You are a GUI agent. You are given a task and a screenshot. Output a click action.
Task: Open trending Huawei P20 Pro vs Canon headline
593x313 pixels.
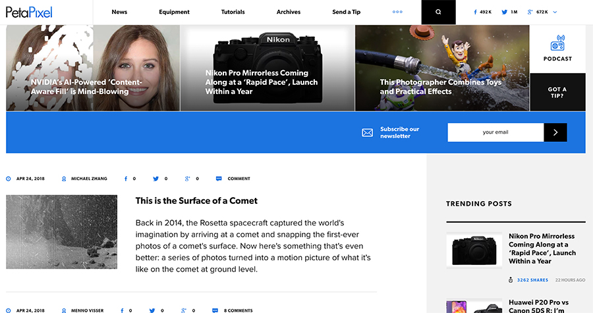point(538,306)
